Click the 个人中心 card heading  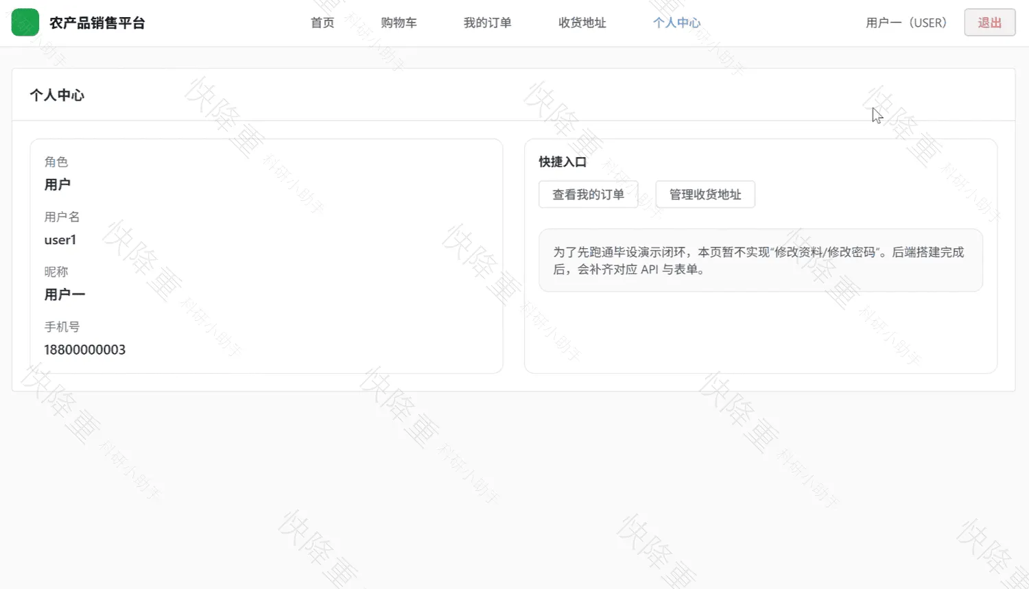[x=57, y=95]
